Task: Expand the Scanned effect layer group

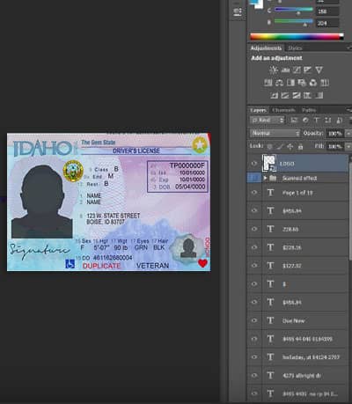Action: 266,178
